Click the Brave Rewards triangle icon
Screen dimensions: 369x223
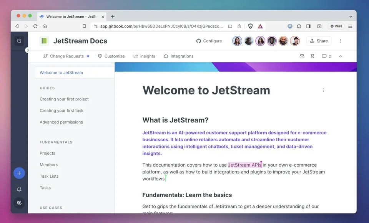coord(260,26)
